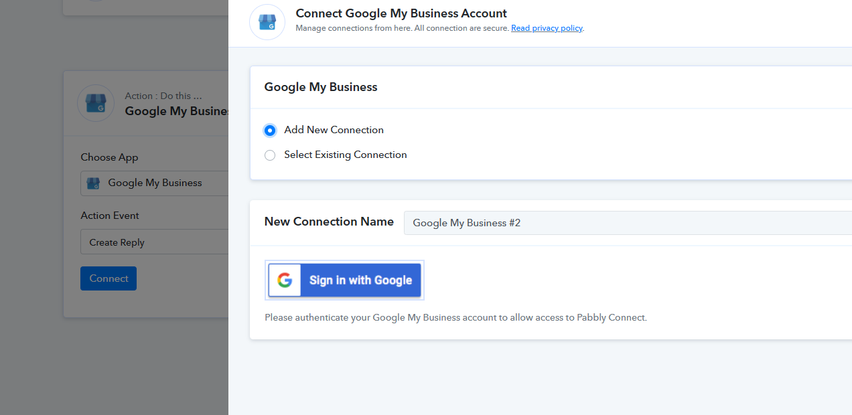Open the Action Event dropdown with Create Reply

click(155, 242)
